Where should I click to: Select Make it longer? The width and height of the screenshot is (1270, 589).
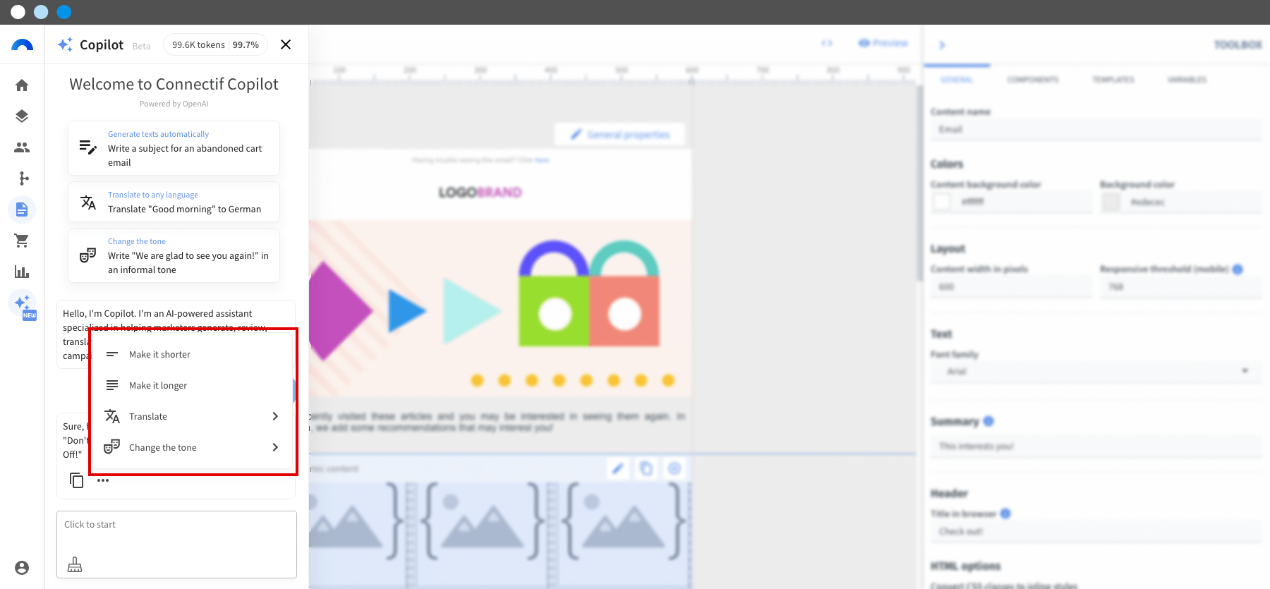[x=192, y=385]
